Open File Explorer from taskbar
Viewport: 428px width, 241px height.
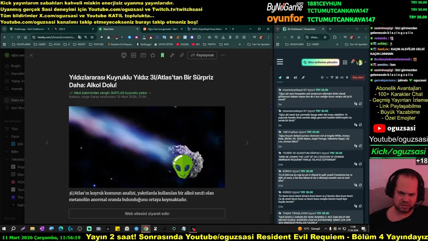pyautogui.click(x=32, y=229)
